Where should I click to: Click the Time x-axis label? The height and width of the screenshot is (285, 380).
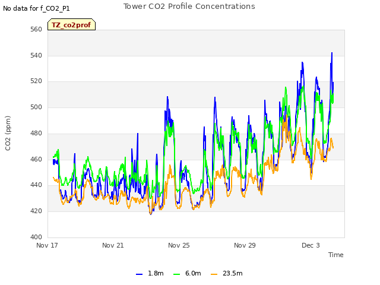click(335, 255)
